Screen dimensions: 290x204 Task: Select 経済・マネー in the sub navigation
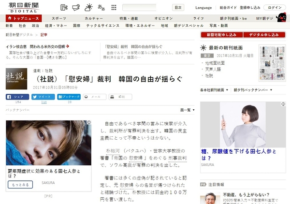point(56,26)
